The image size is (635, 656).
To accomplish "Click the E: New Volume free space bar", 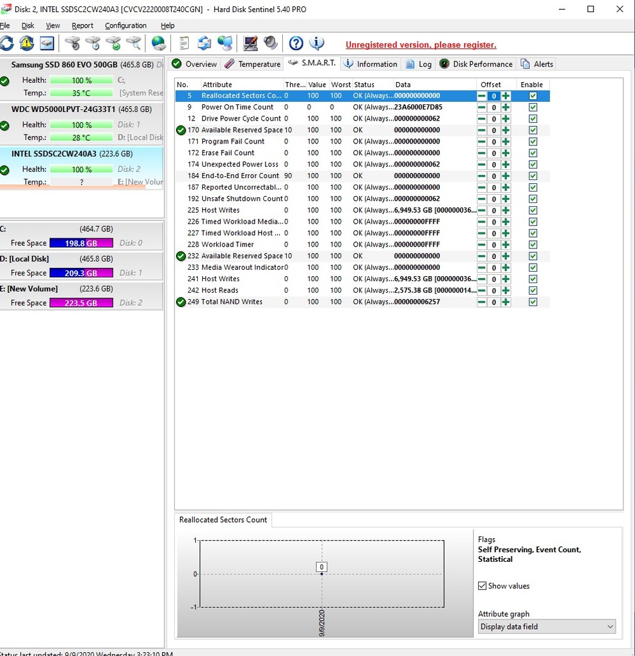I will tap(81, 303).
